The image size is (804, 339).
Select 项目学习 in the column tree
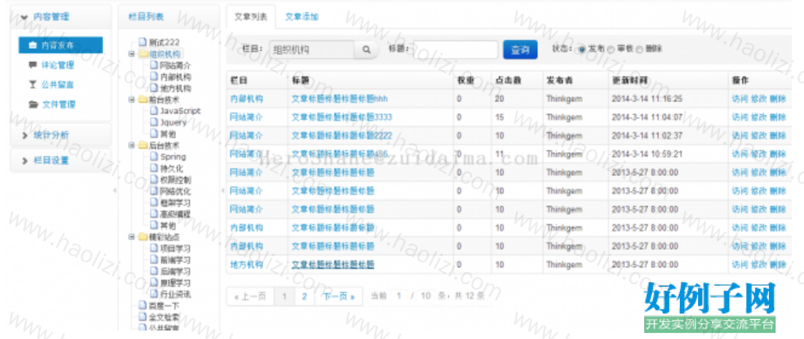point(176,249)
